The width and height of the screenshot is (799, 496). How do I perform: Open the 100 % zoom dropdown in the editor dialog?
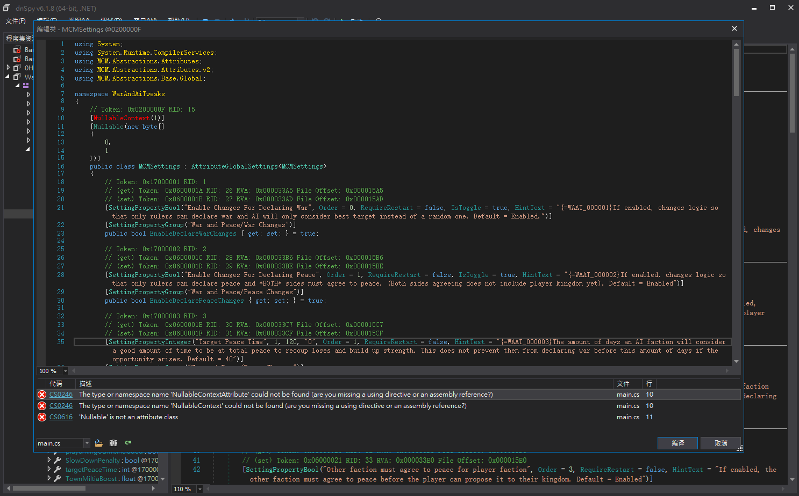(x=66, y=371)
